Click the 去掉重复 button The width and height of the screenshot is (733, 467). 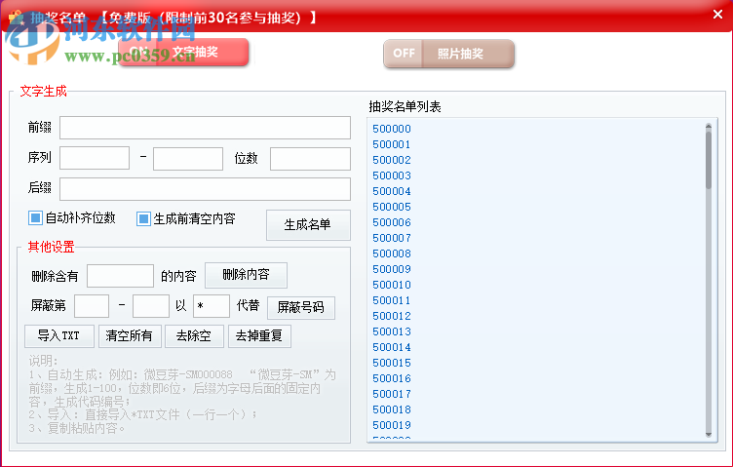coord(259,336)
